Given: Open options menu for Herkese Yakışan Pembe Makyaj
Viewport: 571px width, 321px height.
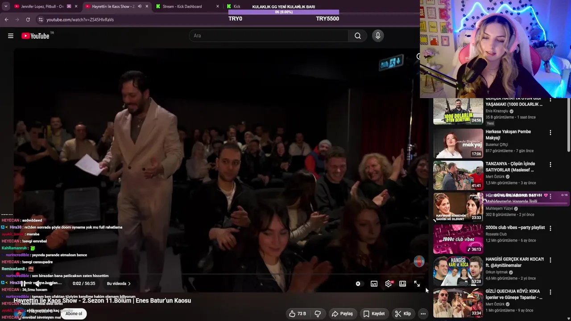Looking at the screenshot, I should click(550, 132).
